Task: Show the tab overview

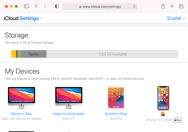Action: pyautogui.click(x=181, y=6)
